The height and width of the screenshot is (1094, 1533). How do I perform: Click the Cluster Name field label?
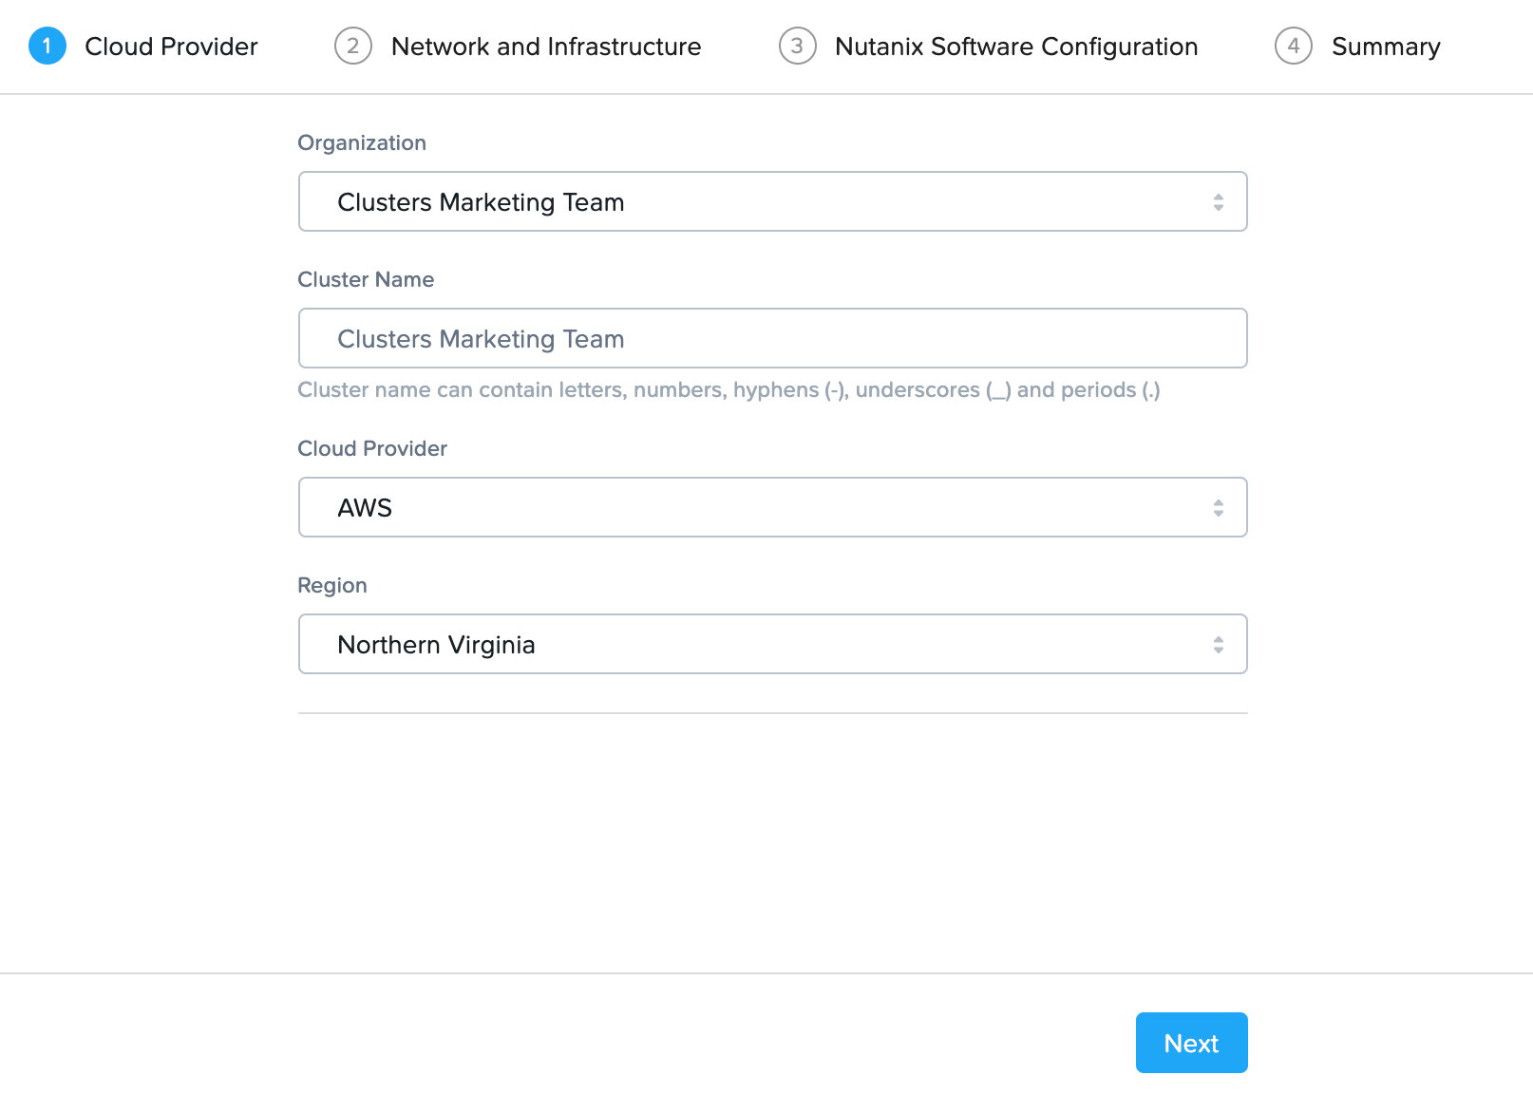coord(366,280)
